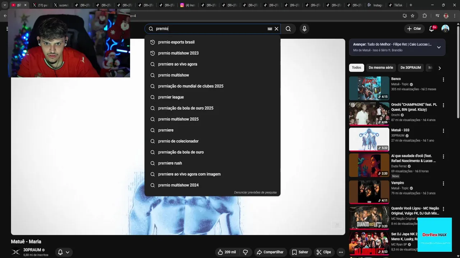Like the video with 209 mil likes
This screenshot has height=258, width=460.
[x=227, y=252]
